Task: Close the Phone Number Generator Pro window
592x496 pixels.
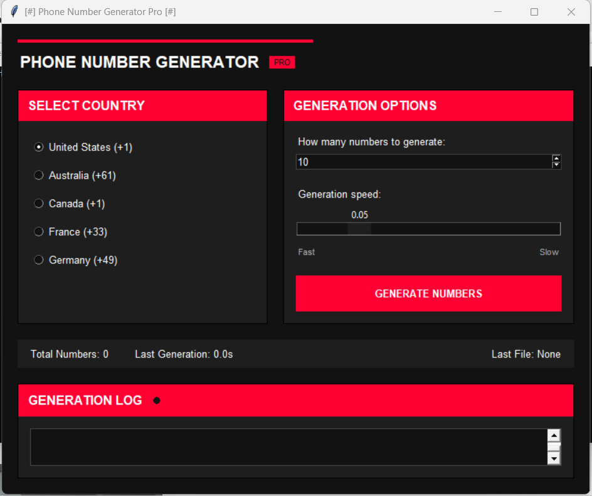Action: (571, 12)
